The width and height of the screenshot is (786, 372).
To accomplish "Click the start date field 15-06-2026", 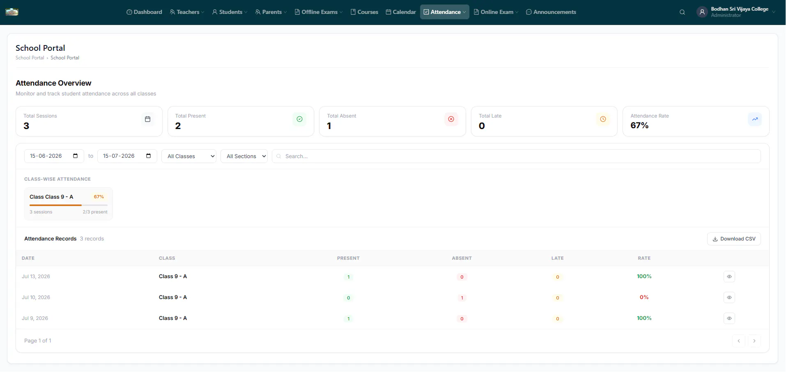I will click(54, 156).
